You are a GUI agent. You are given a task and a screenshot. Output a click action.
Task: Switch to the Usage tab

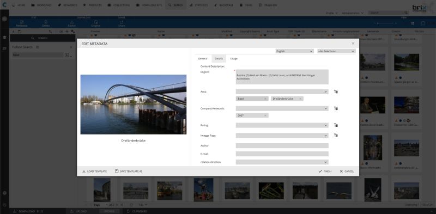234,59
